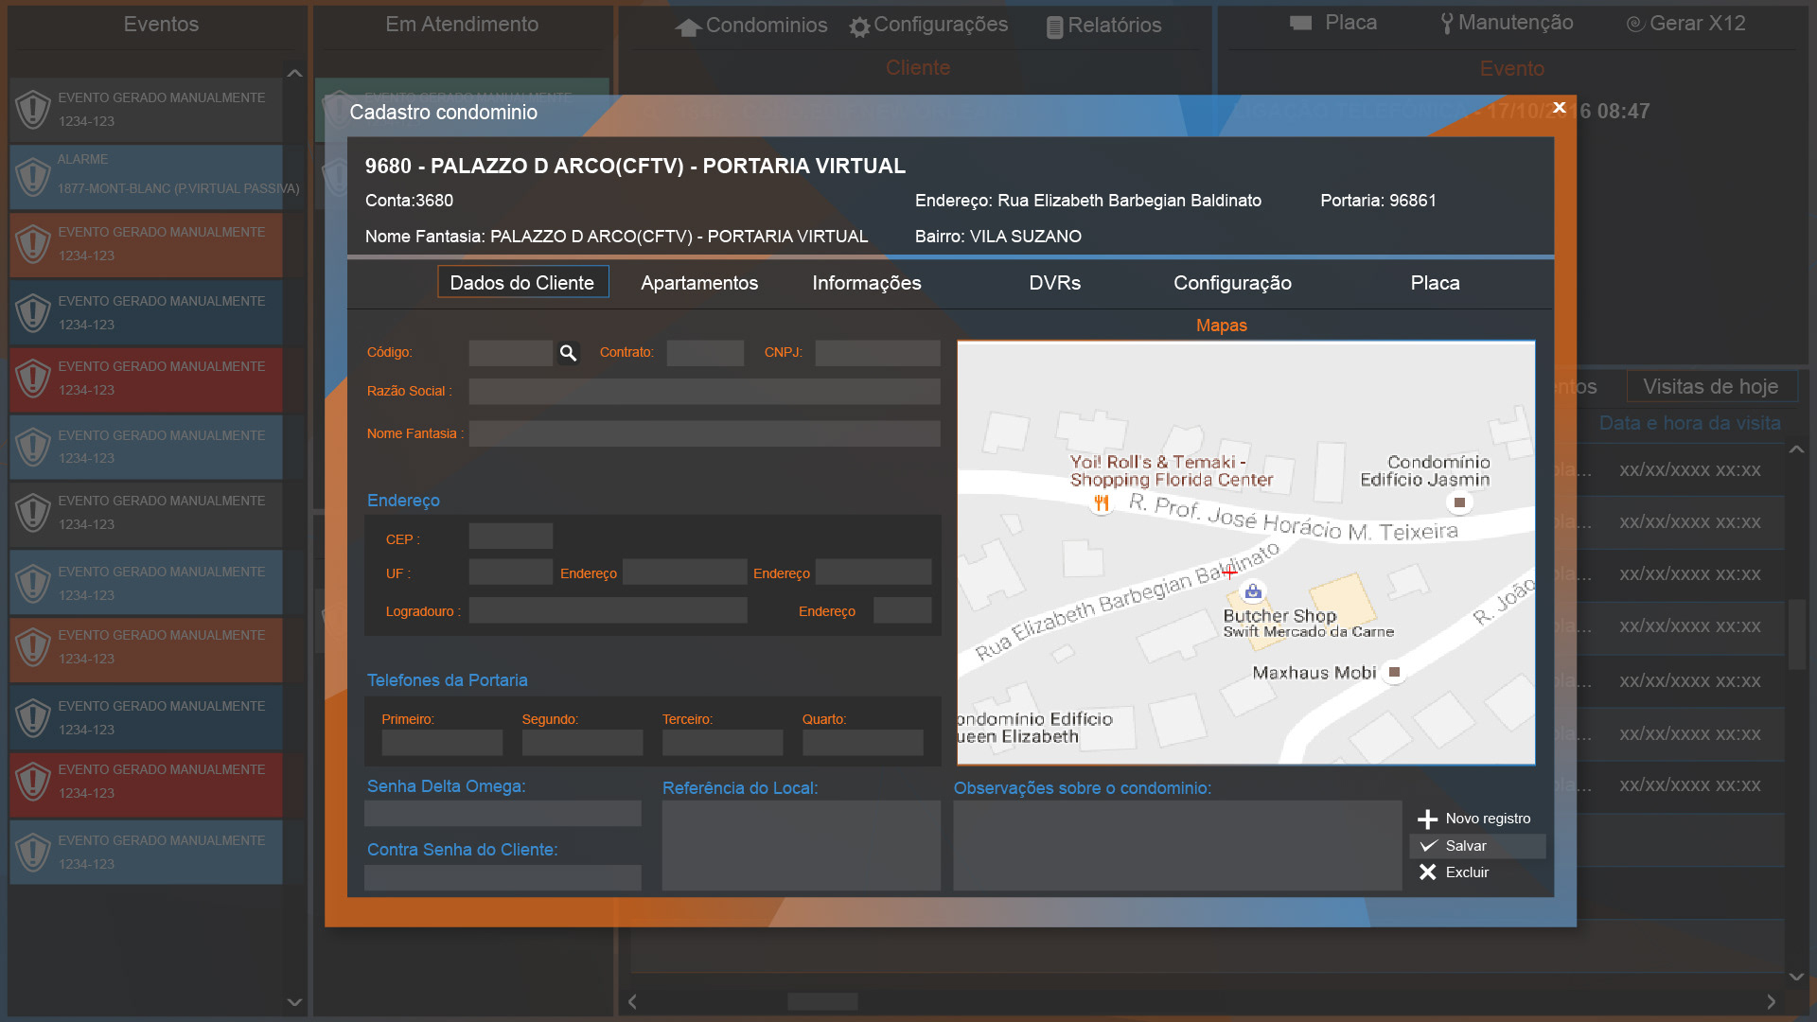This screenshot has width=1817, height=1022.
Task: Open the Manutenção menu
Action: click(1507, 23)
